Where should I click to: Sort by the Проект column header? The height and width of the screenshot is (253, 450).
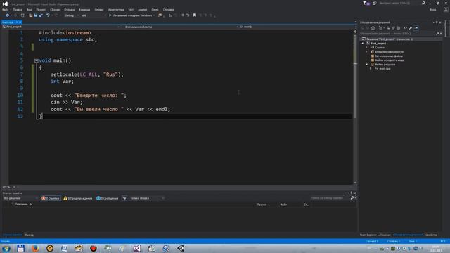point(262,205)
